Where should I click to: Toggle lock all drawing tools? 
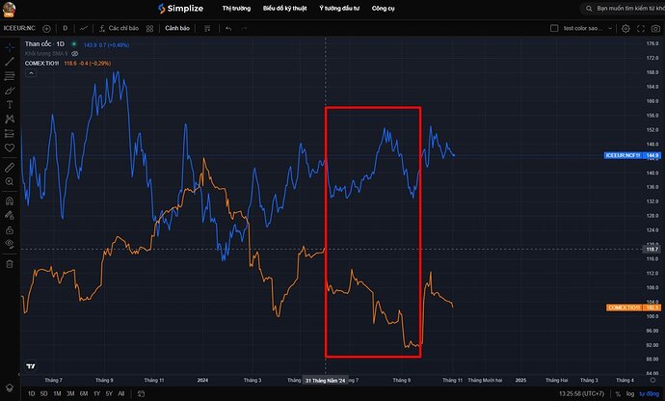[x=10, y=230]
